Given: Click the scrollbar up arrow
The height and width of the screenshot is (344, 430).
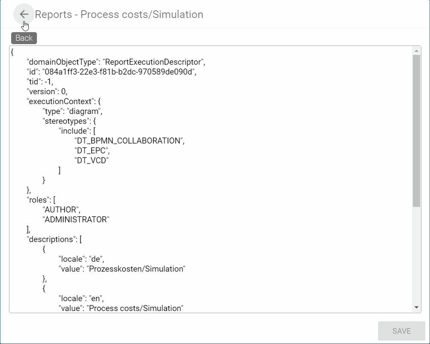Looking at the screenshot, I should (416, 50).
